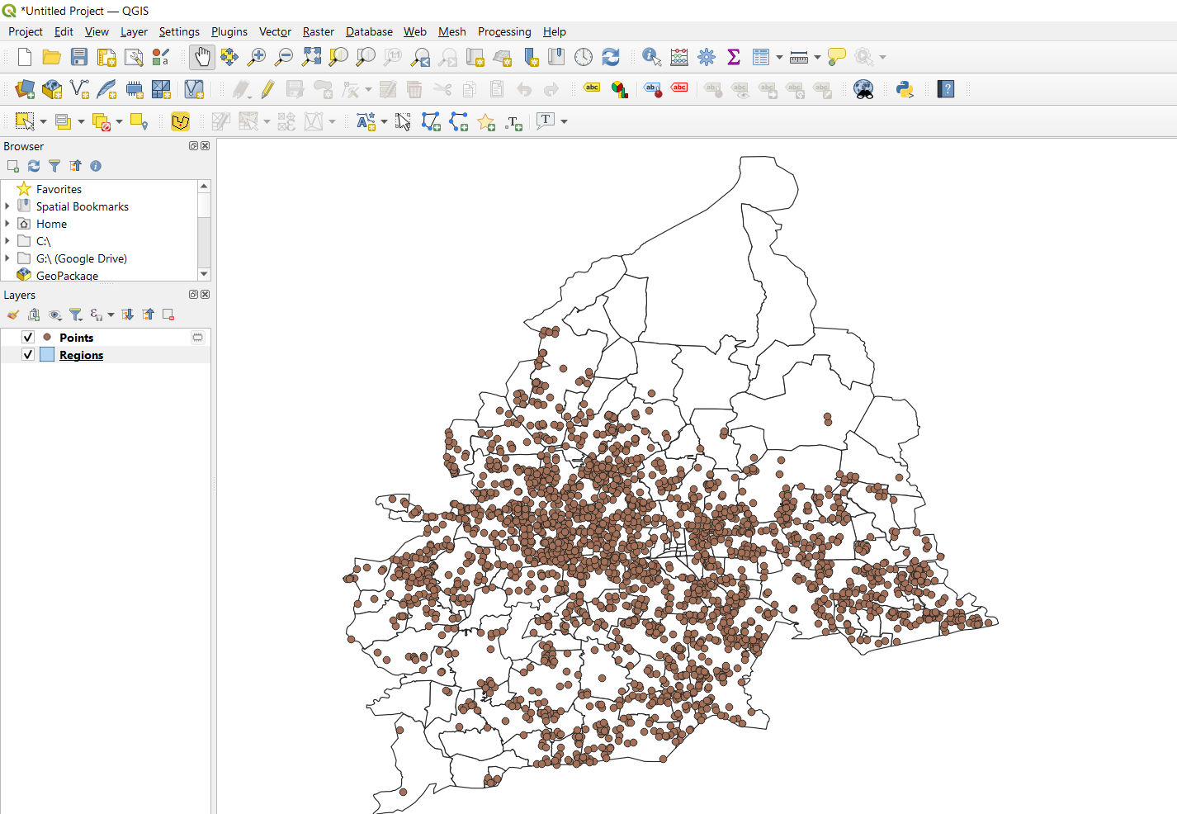This screenshot has width=1177, height=814.
Task: Click the Manage Map Themes eye icon
Action: 55,315
